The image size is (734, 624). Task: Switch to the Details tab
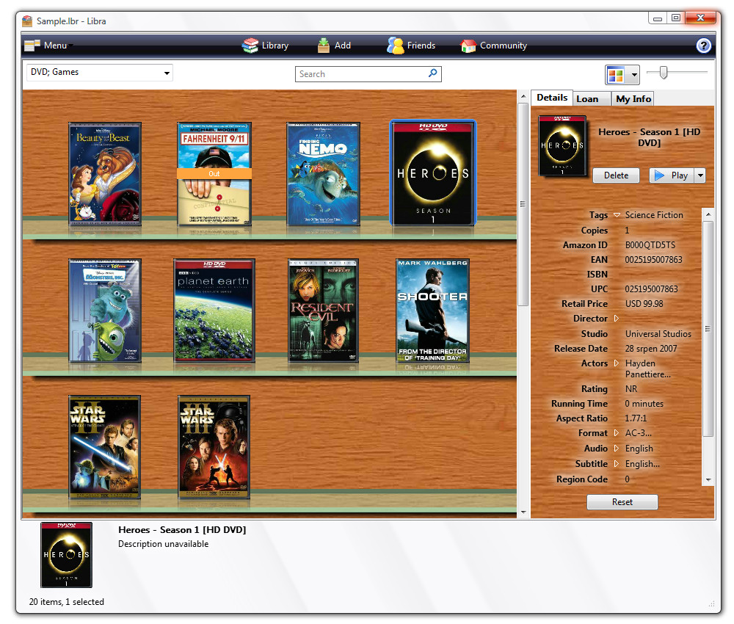click(x=552, y=98)
